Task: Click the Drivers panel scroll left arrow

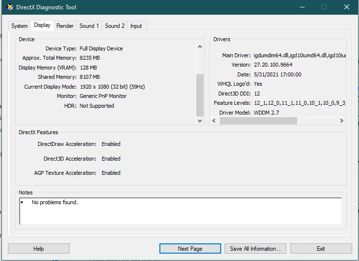Action: click(x=214, y=120)
